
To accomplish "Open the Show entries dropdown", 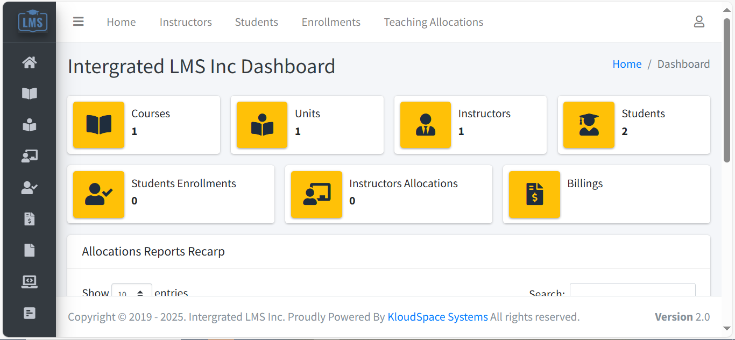I will 131,293.
